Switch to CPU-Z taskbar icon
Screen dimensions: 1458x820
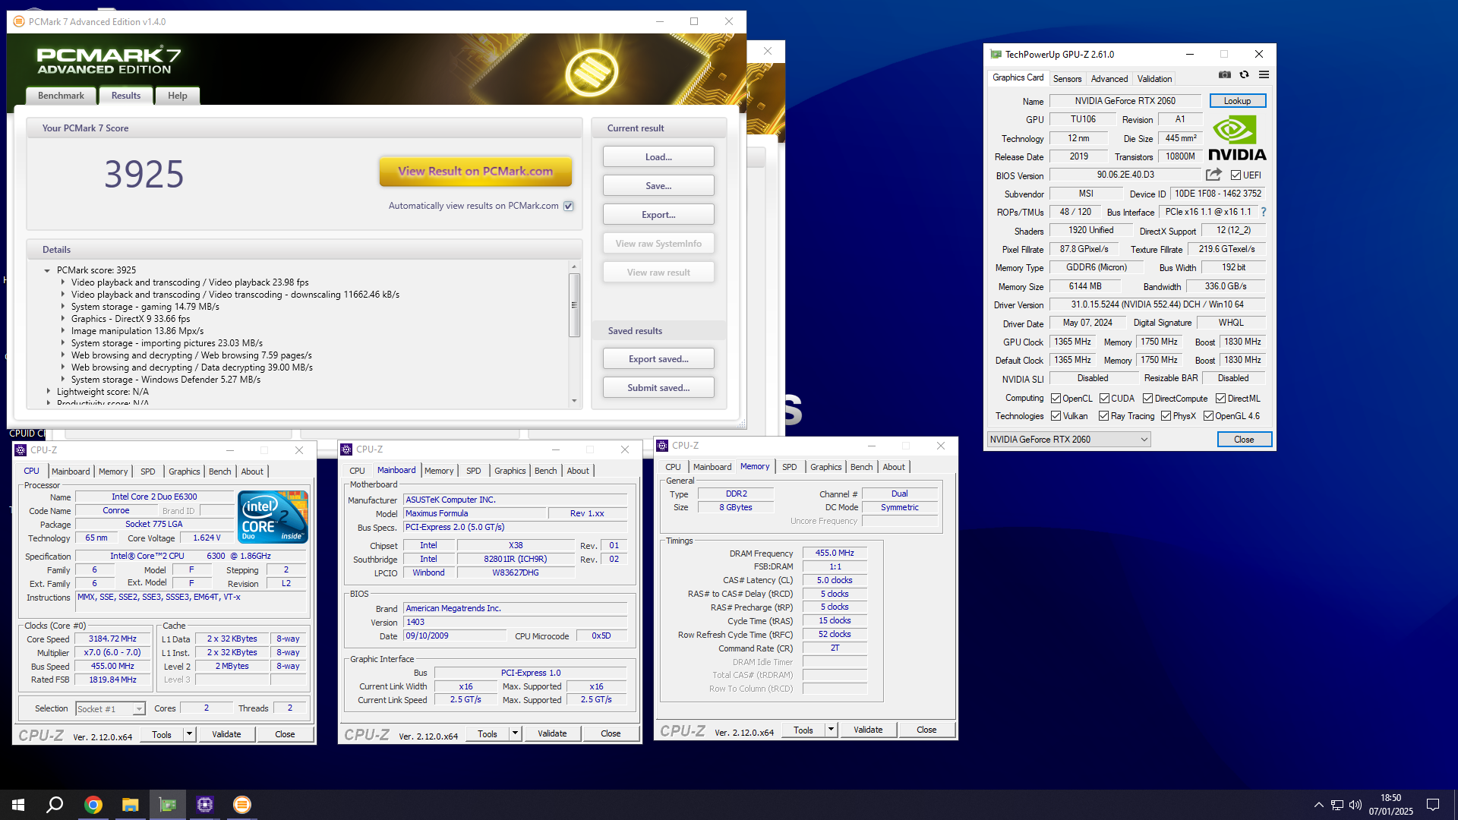[x=205, y=805]
